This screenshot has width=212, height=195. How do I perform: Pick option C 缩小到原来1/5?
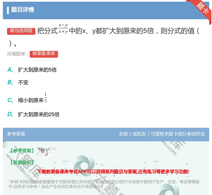pos(27,98)
